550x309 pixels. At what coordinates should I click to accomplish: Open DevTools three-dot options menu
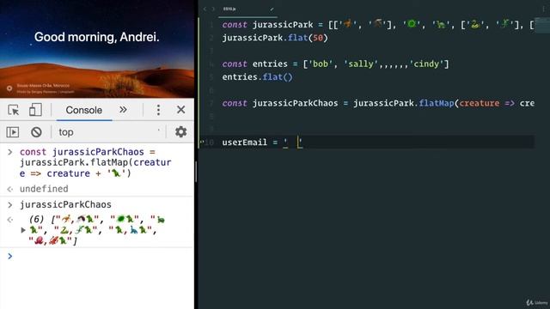click(x=158, y=110)
